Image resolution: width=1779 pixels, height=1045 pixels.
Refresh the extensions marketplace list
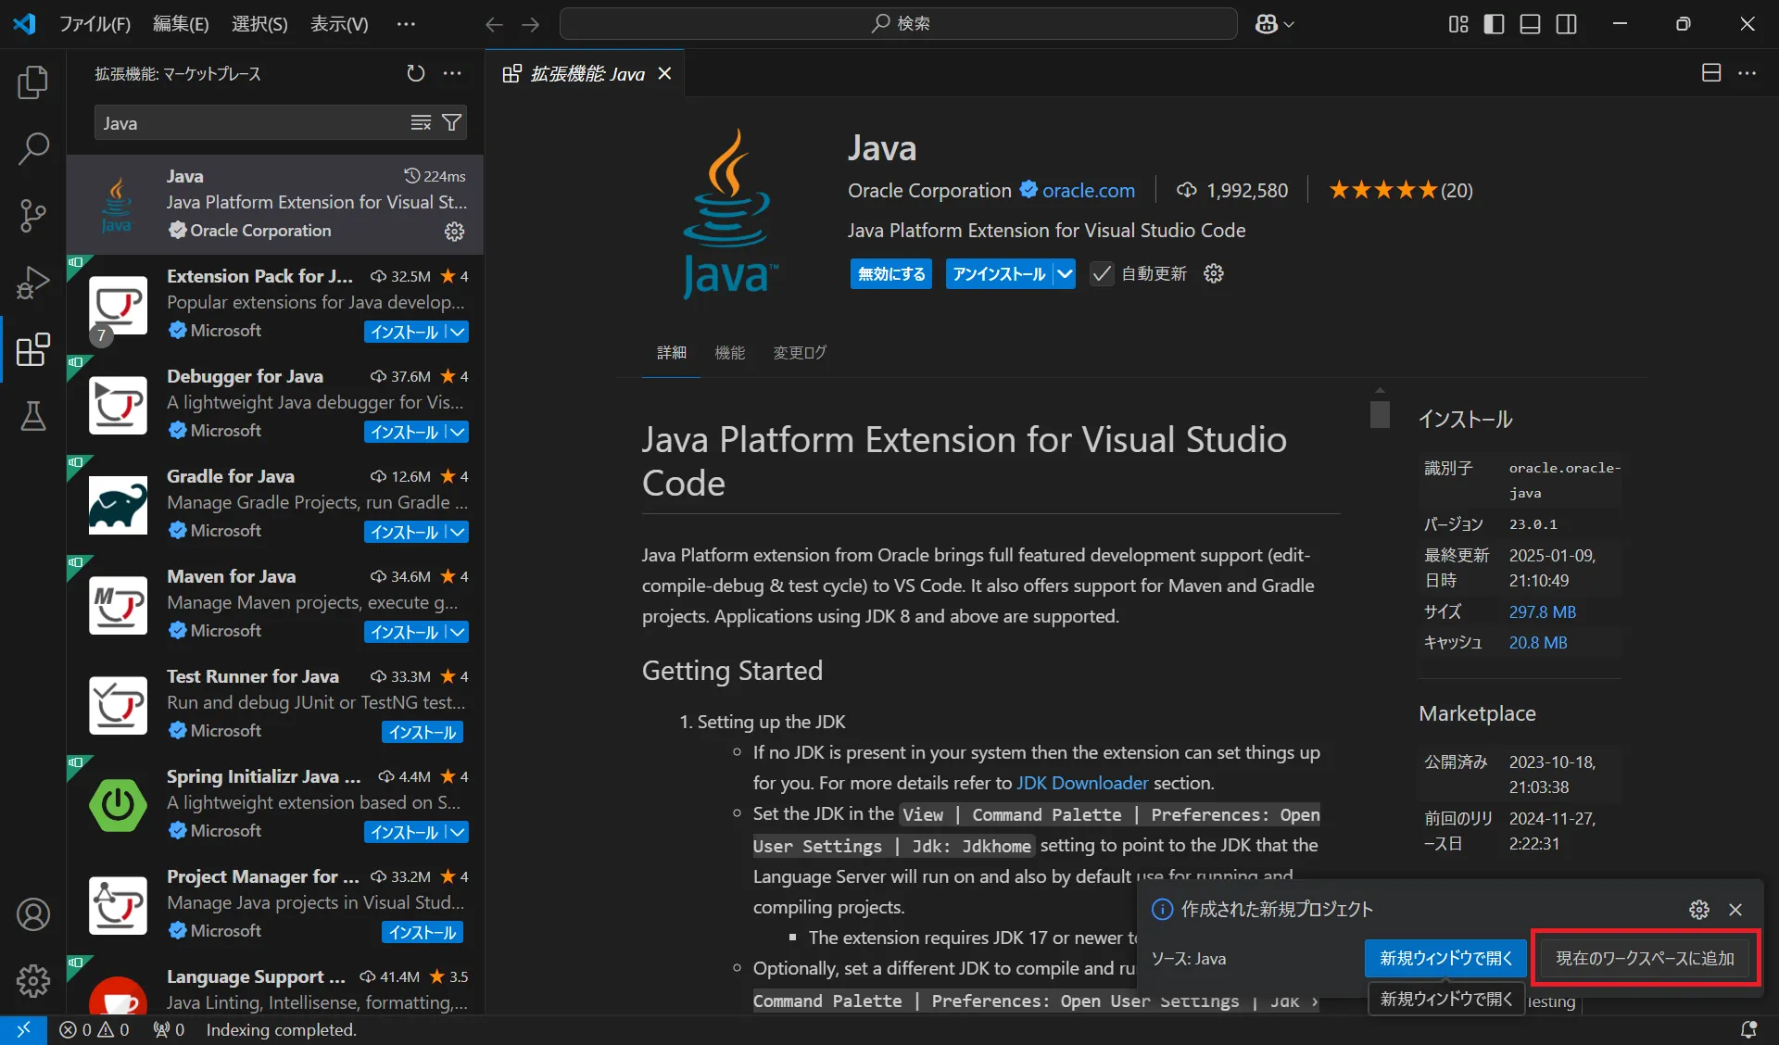pyautogui.click(x=416, y=73)
